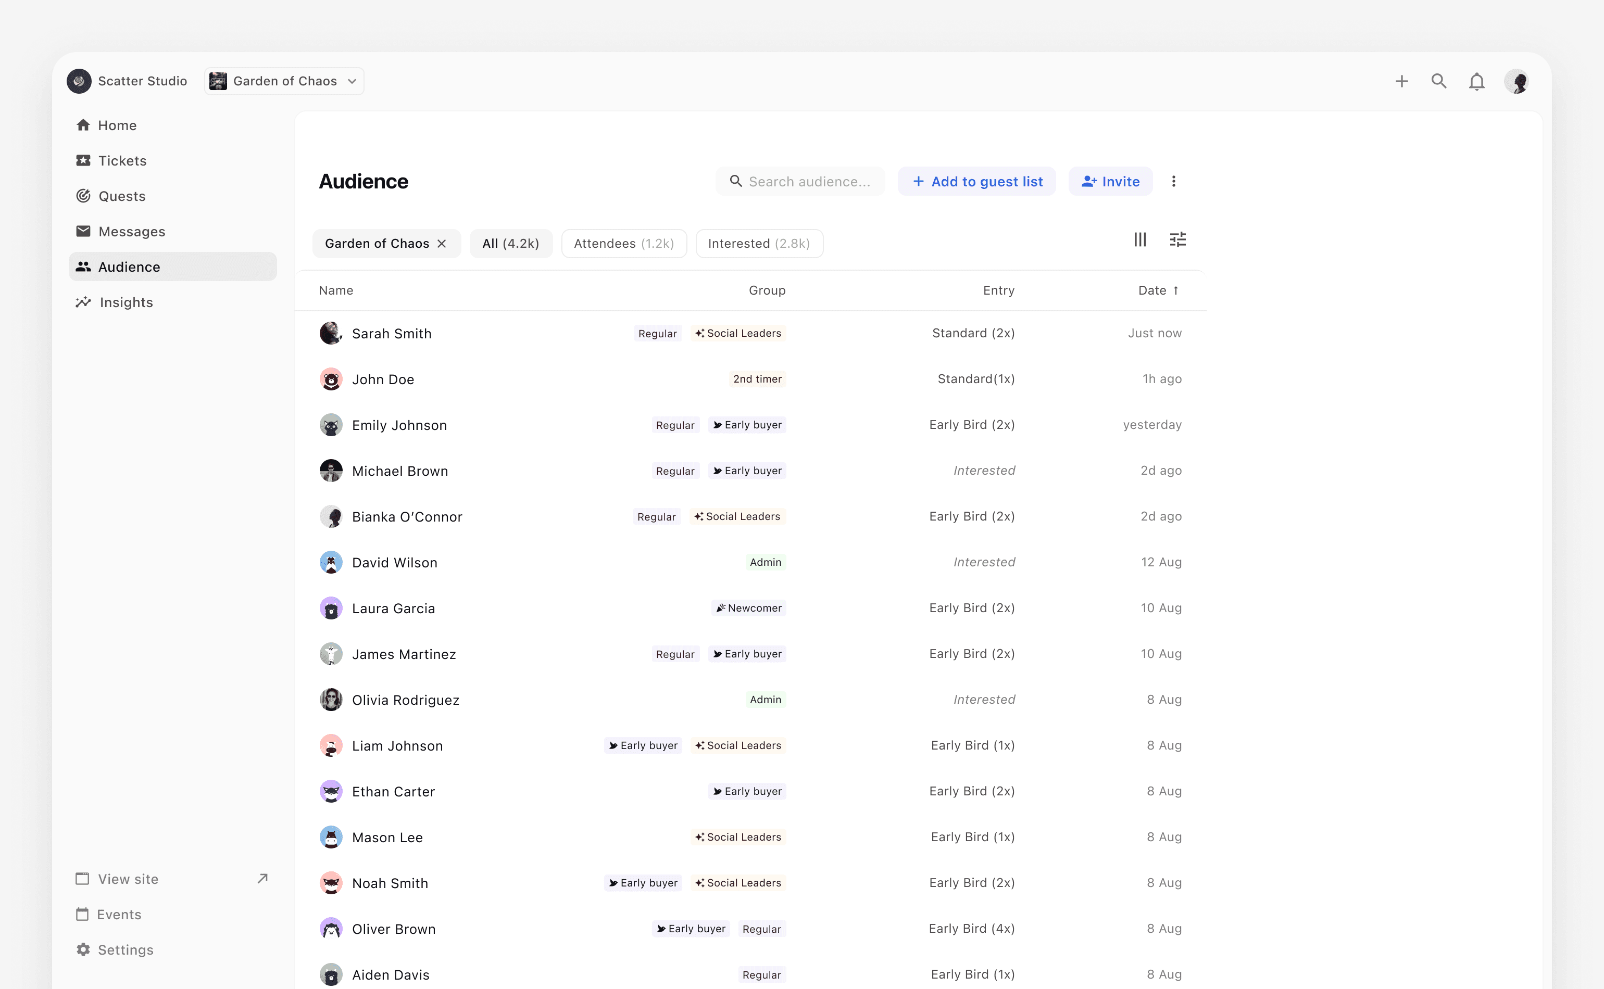Focus the Search audience field
The height and width of the screenshot is (989, 1604).
click(809, 181)
